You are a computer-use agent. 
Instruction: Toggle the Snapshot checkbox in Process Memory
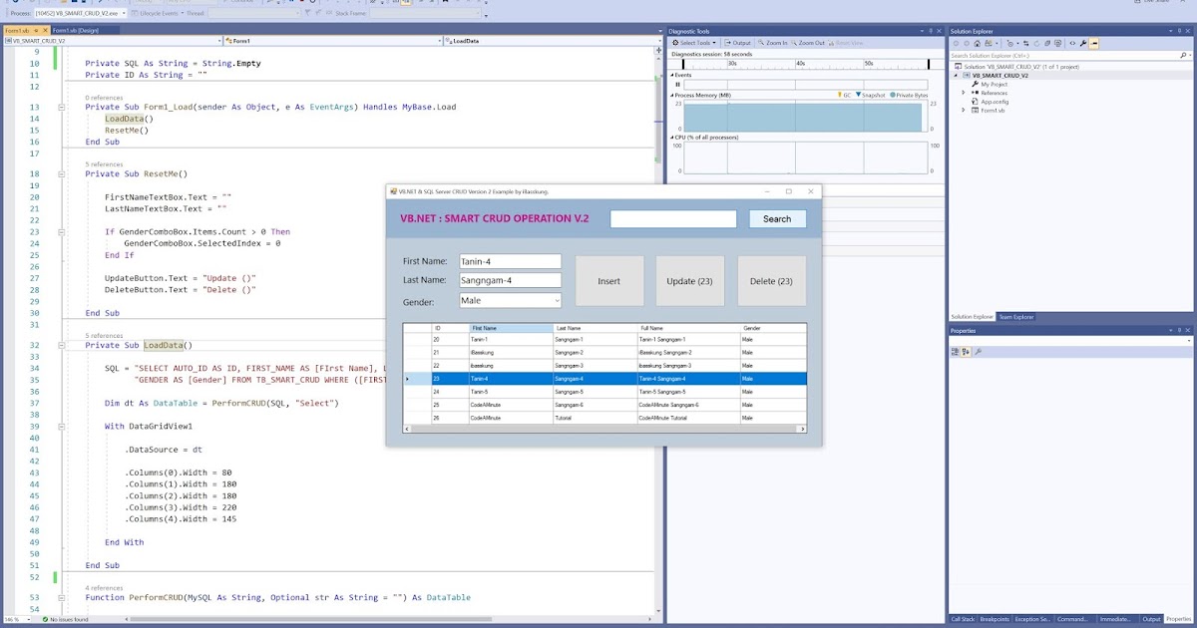click(x=870, y=94)
